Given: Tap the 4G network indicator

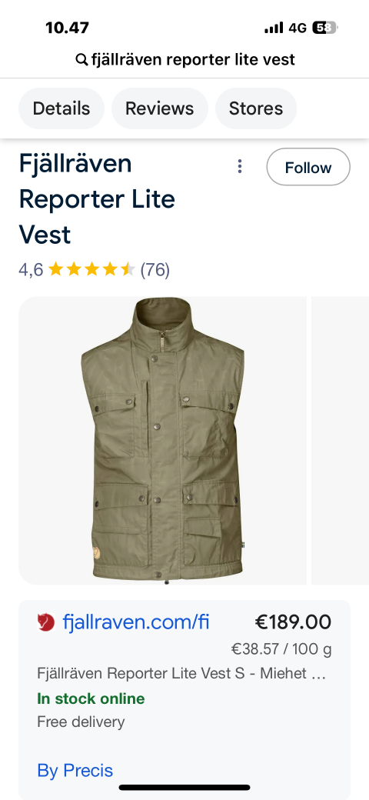Looking at the screenshot, I should coord(298,28).
